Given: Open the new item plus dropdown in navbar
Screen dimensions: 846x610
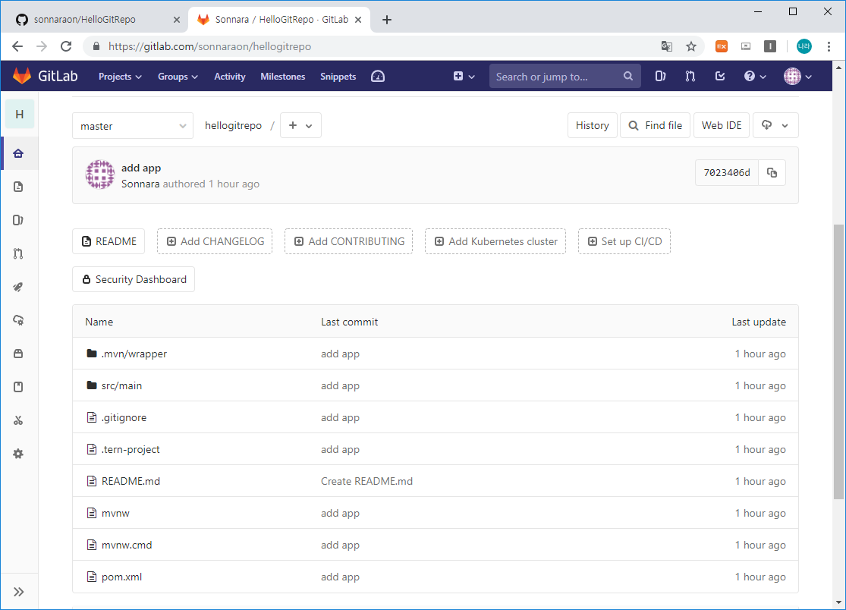Looking at the screenshot, I should (x=464, y=76).
